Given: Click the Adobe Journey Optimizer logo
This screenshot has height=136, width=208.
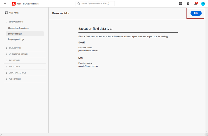Looking at the screenshot, I should pyautogui.click(x=14, y=4).
